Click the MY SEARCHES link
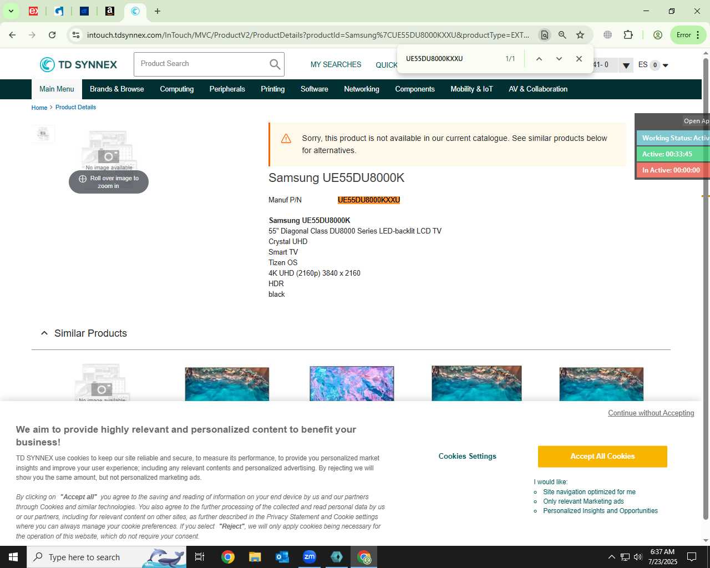 click(336, 65)
